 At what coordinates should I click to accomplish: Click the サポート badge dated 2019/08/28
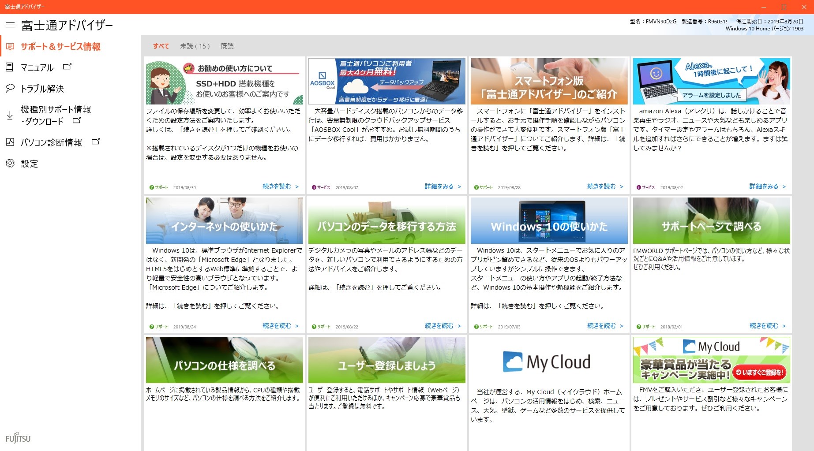click(x=484, y=187)
